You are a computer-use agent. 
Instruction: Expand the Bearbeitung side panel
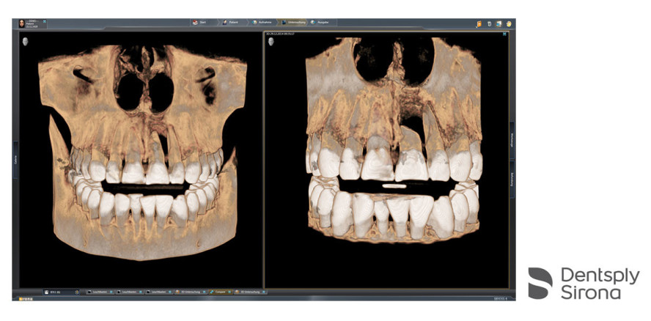click(512, 181)
